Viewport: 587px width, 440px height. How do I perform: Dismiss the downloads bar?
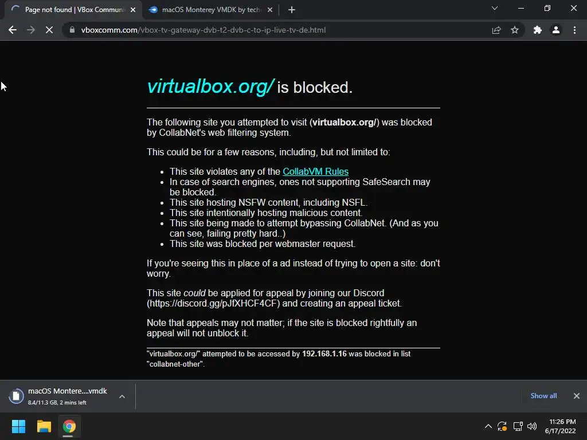pos(577,396)
